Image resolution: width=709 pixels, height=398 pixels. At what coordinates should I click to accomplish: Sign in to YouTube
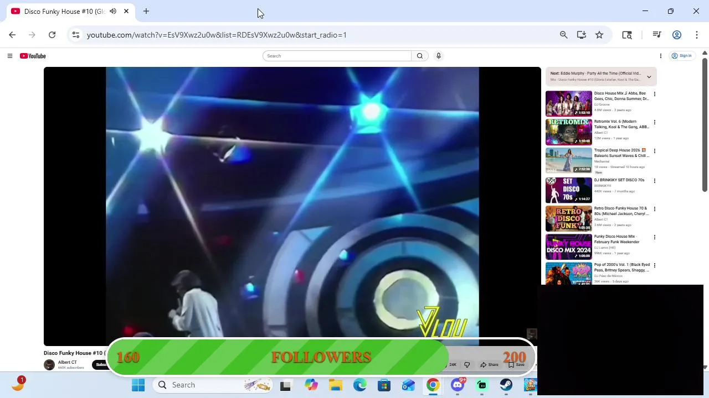point(682,56)
